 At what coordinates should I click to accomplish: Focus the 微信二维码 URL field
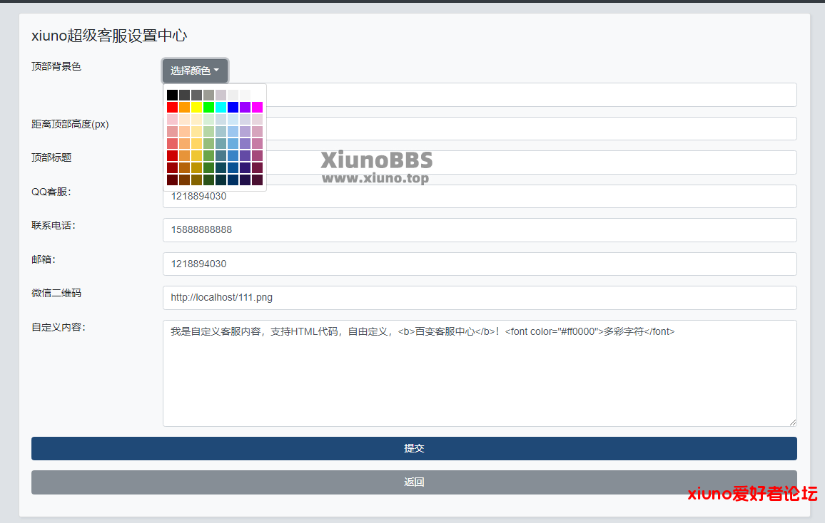(x=480, y=298)
